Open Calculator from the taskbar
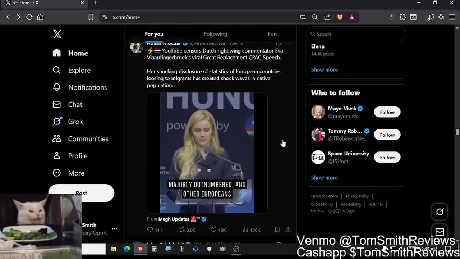This screenshot has height=259, width=460. click(154, 249)
